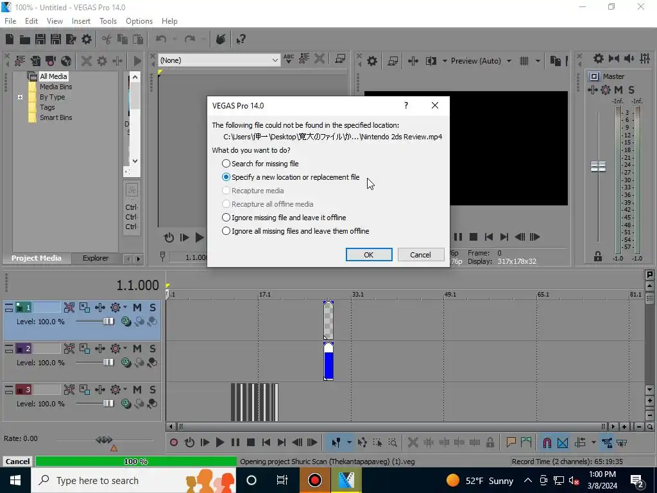This screenshot has width=657, height=493.
Task: Open the grid overlays dropdown arrow
Action: coord(538,61)
